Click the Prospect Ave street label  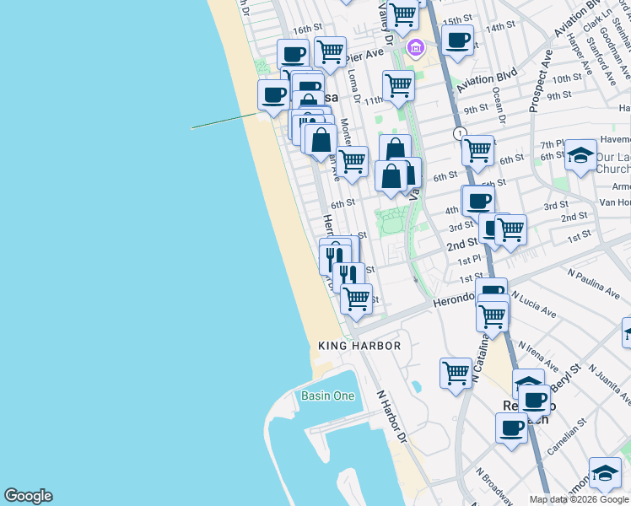tap(542, 81)
